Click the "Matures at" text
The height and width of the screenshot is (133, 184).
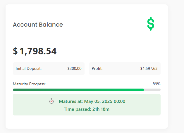click(71, 101)
